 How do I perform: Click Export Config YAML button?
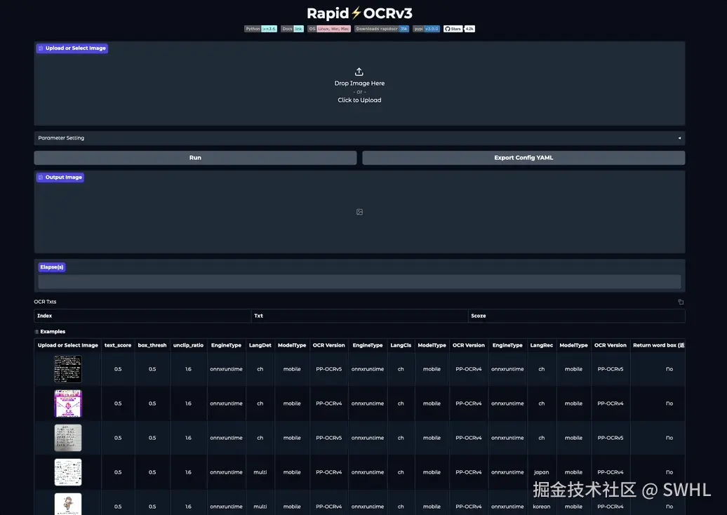point(523,158)
